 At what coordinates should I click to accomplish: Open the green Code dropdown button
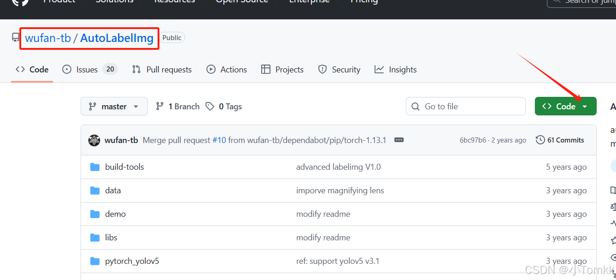(566, 106)
